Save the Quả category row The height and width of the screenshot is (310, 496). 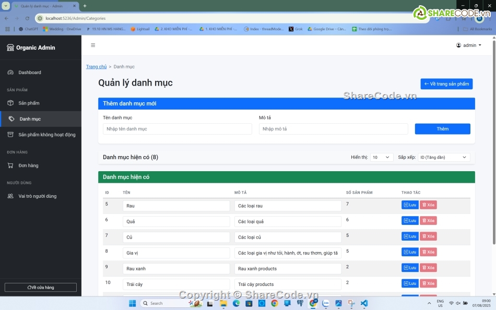pos(410,220)
